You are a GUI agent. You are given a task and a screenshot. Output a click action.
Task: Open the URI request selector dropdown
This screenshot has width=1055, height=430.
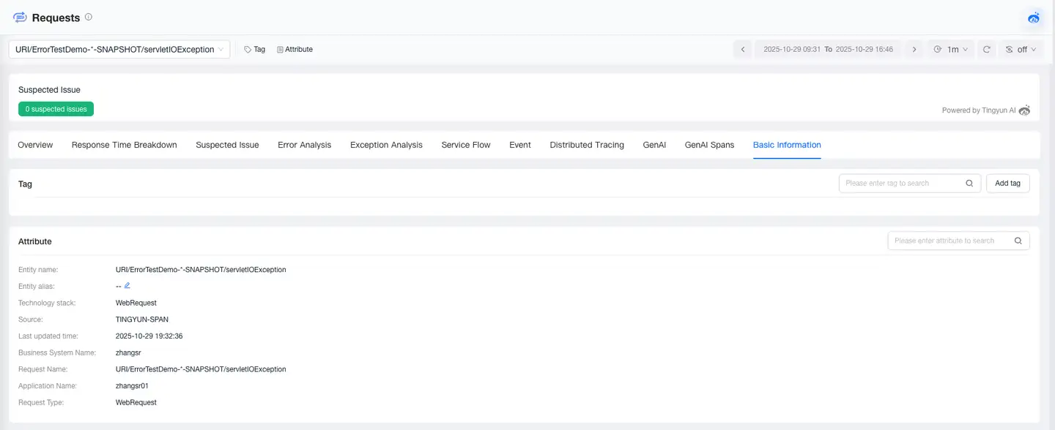click(119, 50)
